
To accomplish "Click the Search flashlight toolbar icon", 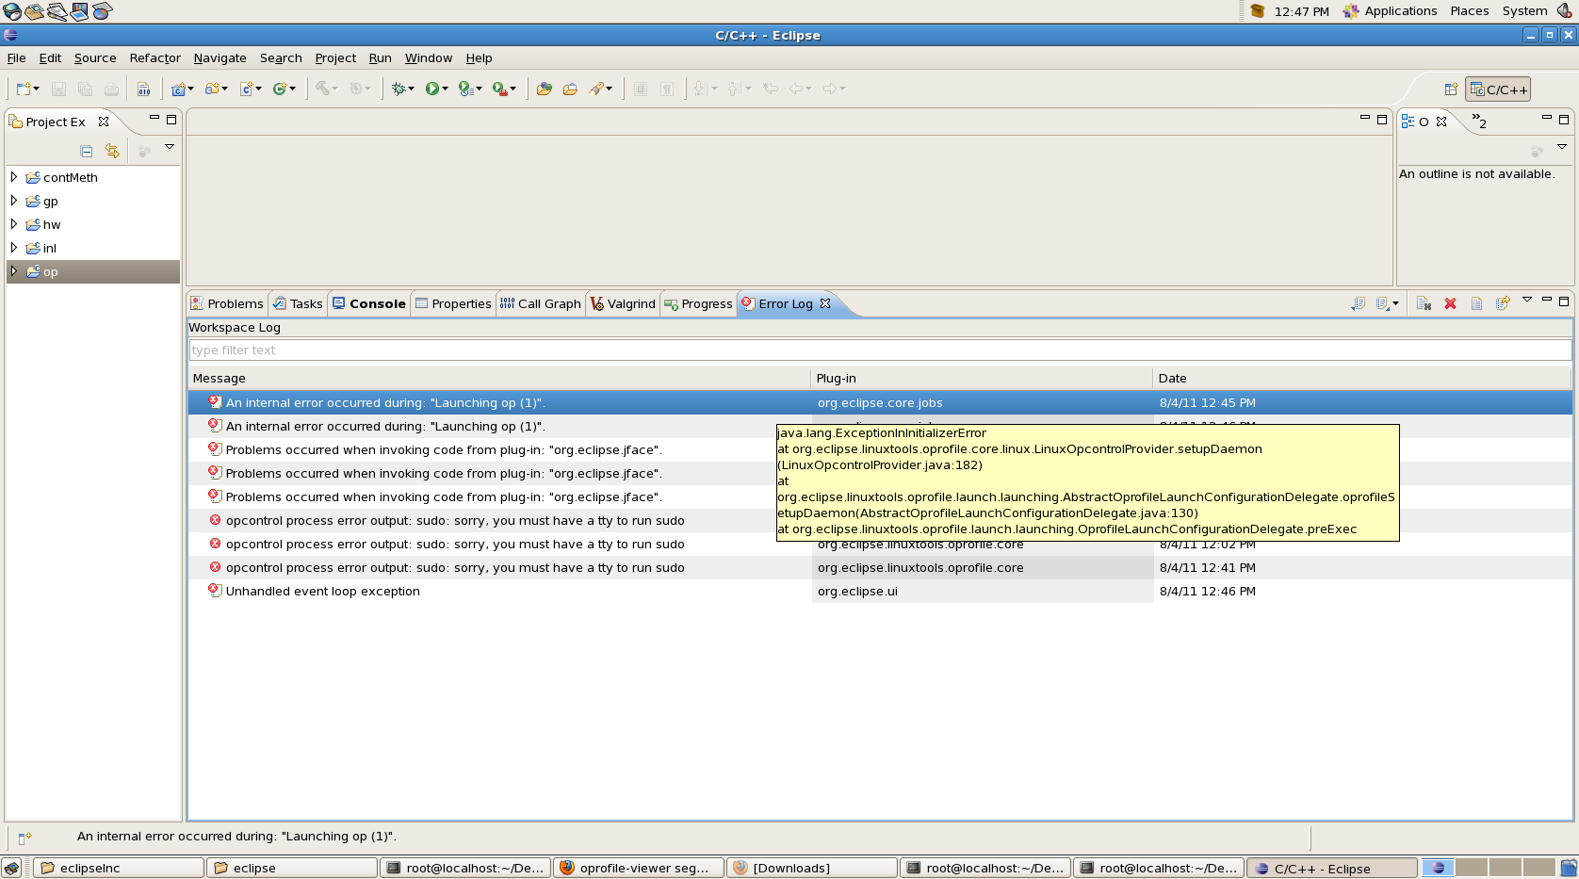I will (x=596, y=89).
